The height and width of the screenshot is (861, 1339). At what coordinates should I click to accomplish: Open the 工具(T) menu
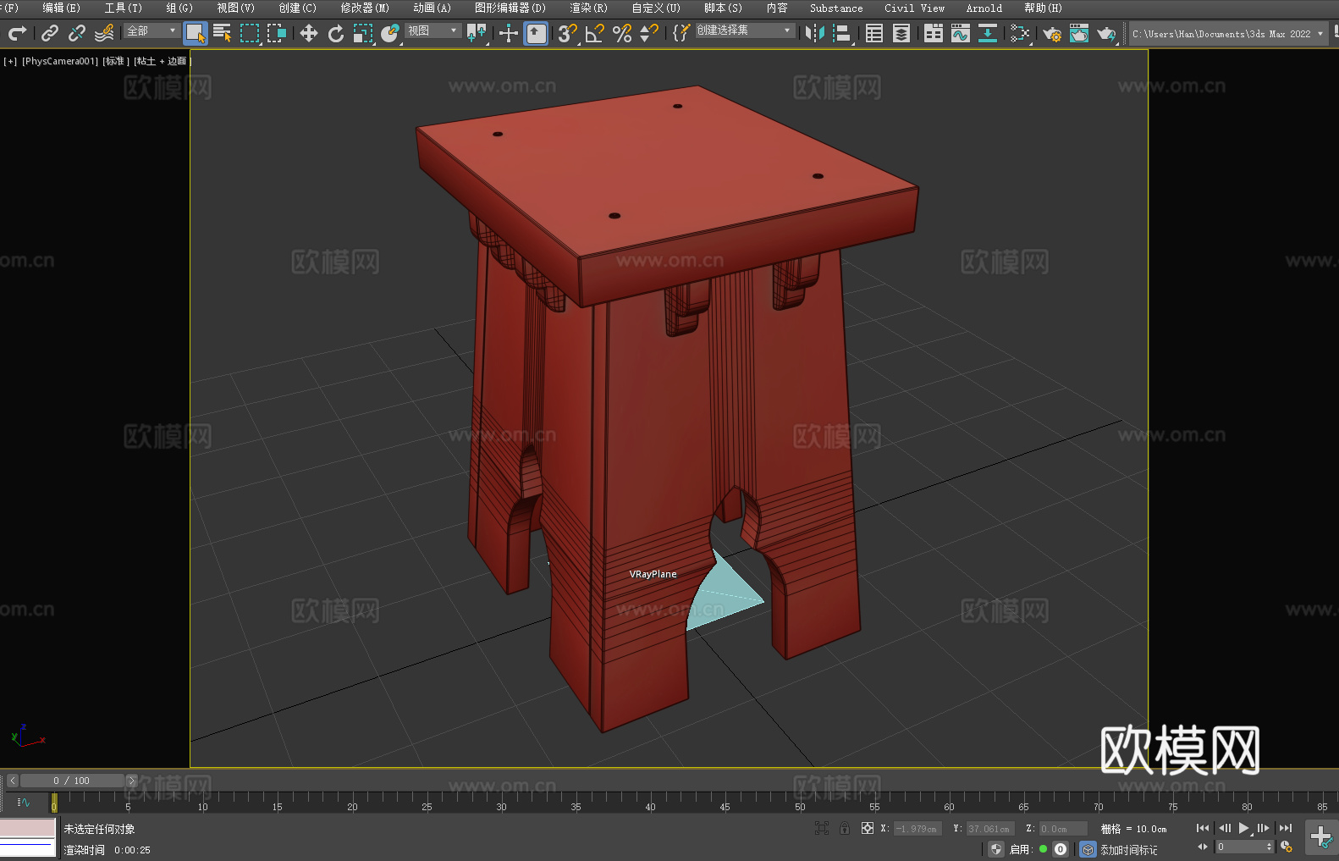tap(124, 8)
